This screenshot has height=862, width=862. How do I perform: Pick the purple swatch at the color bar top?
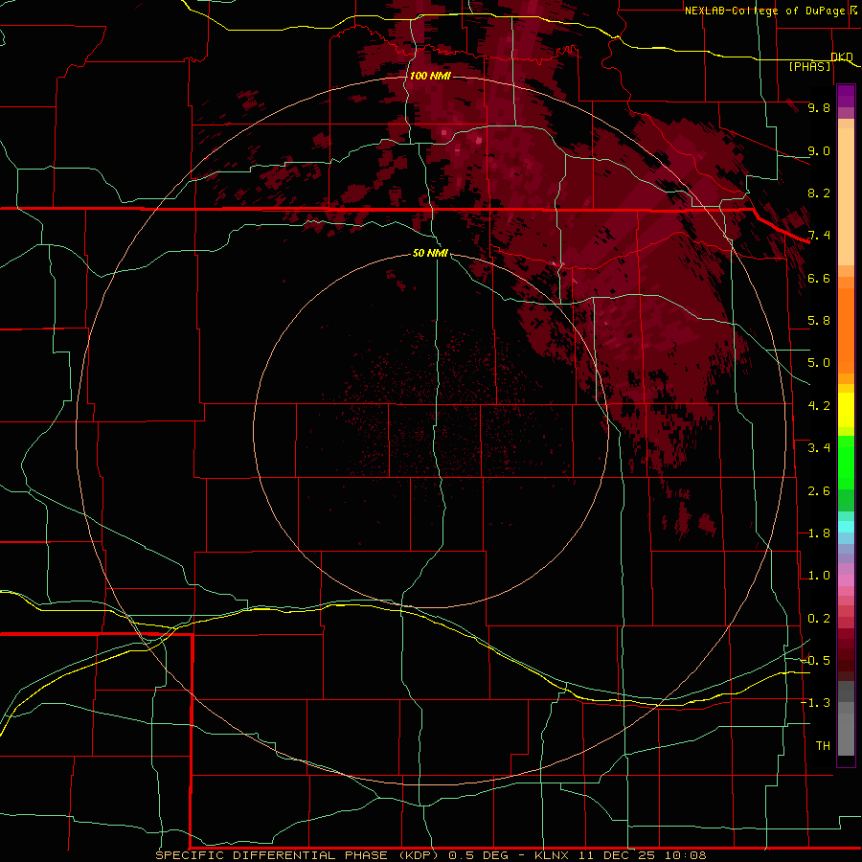846,96
